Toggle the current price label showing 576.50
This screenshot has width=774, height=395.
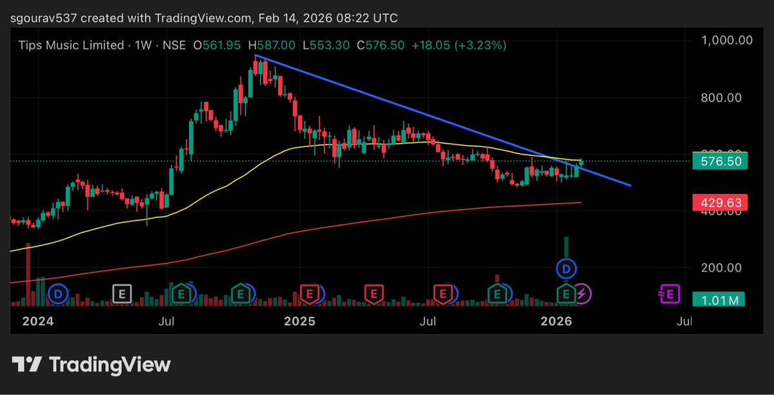(x=720, y=162)
